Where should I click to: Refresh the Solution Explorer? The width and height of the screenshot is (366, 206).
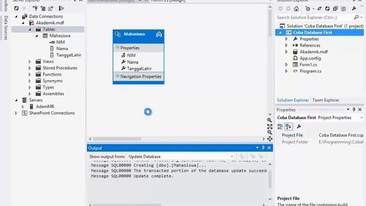point(327,9)
